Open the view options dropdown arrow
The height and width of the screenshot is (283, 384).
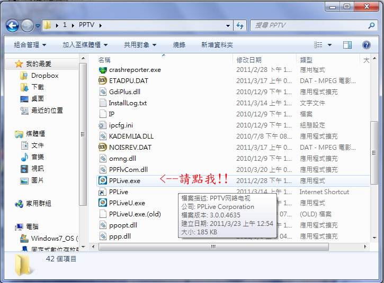329,45
